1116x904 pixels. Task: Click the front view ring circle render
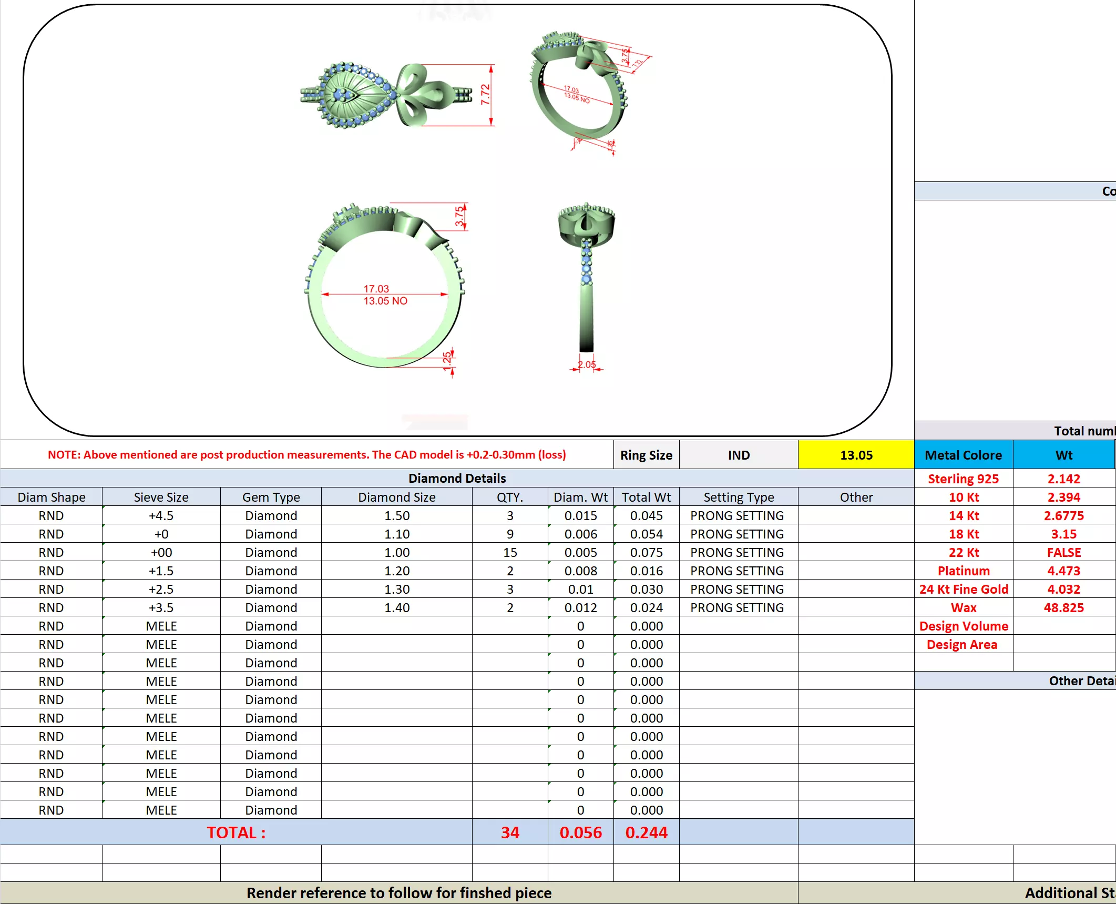(385, 287)
